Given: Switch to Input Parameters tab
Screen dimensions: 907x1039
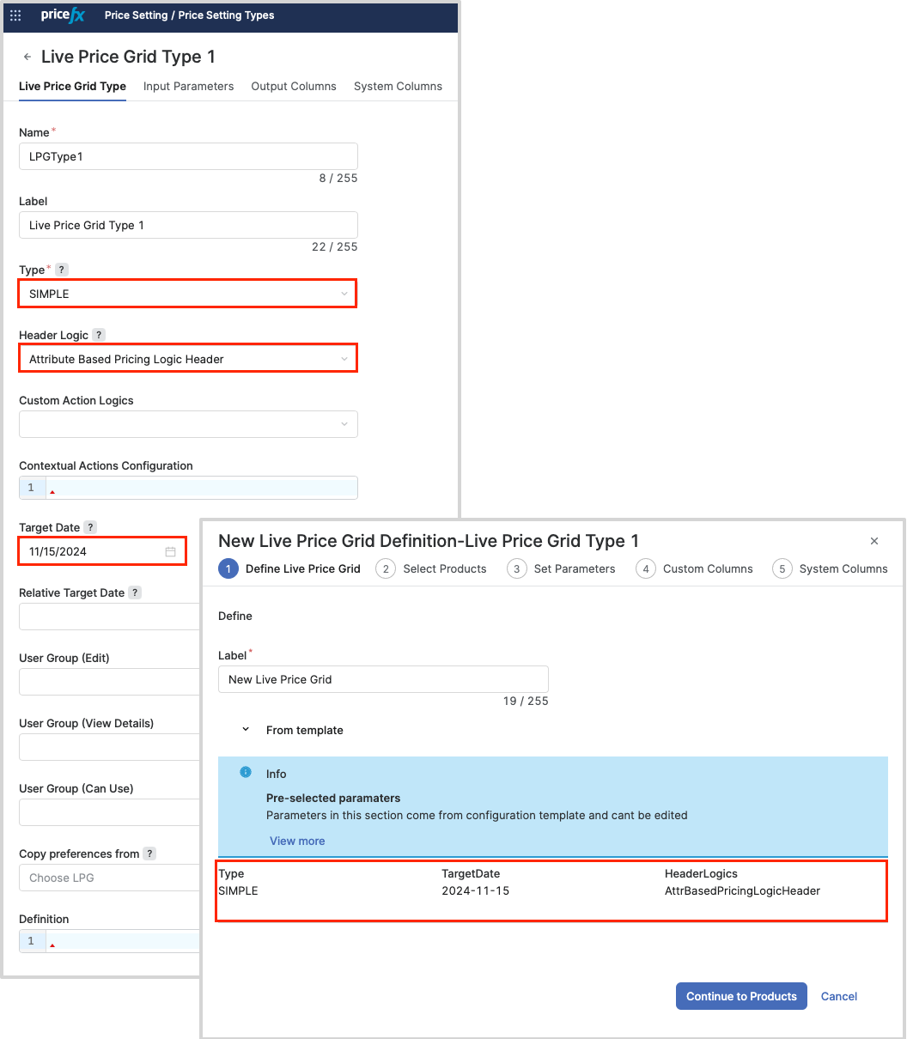Looking at the screenshot, I should coord(188,87).
